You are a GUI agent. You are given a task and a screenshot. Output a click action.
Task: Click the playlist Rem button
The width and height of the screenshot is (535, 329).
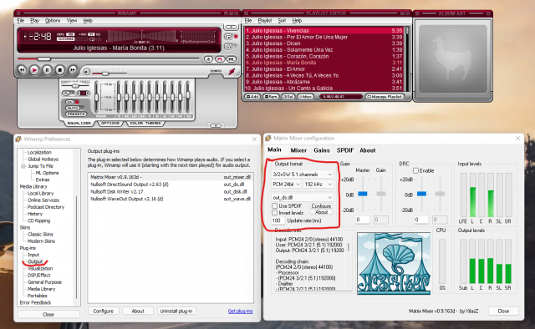[271, 97]
